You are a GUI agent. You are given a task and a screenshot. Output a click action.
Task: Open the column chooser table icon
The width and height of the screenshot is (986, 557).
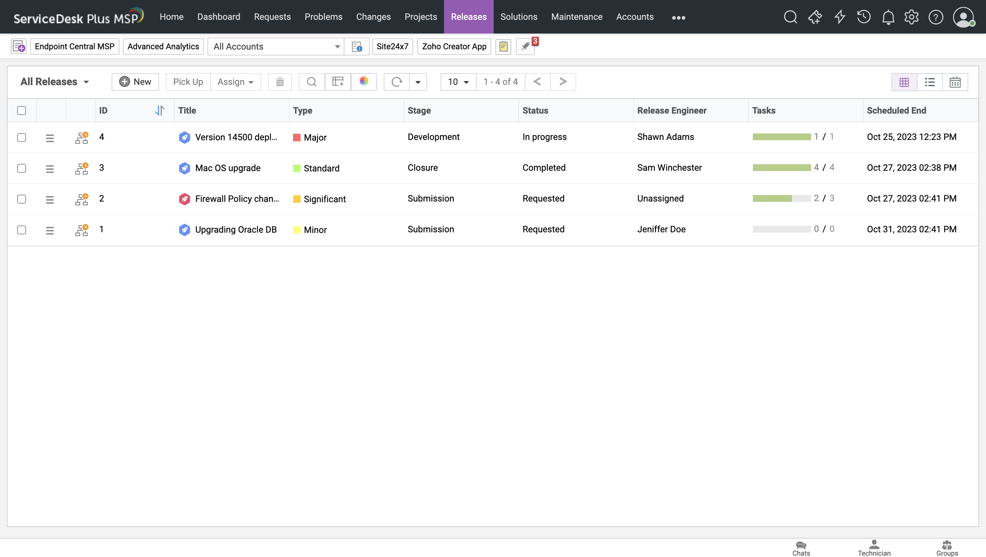point(338,82)
